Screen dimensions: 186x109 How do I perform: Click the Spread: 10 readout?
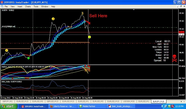coord(160,60)
